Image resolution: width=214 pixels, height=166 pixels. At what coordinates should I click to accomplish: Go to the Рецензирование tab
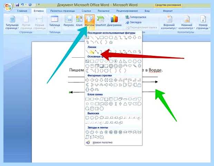pyautogui.click(x=127, y=11)
